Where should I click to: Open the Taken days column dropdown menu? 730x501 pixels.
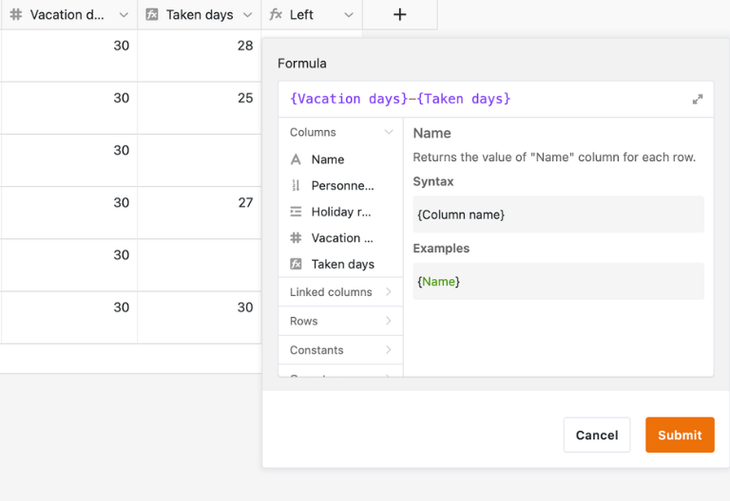coord(248,15)
